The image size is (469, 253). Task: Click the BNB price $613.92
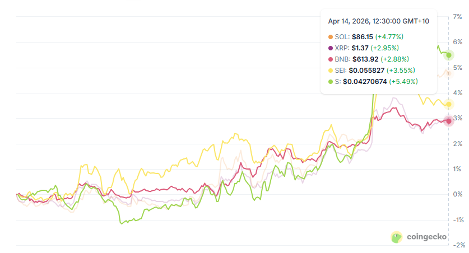point(365,59)
